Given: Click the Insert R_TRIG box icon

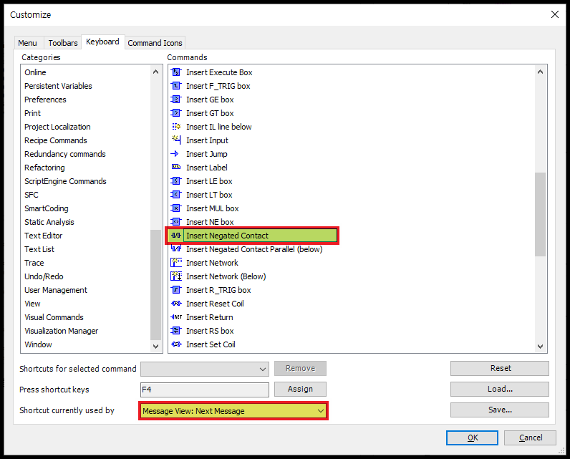Looking at the screenshot, I should pos(176,289).
